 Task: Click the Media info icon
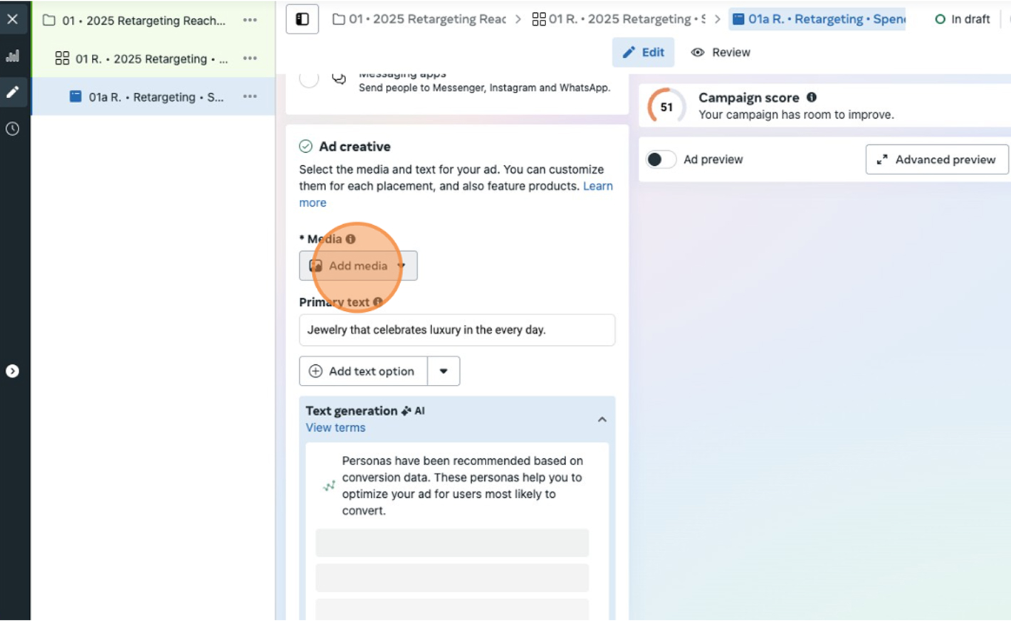(x=350, y=239)
